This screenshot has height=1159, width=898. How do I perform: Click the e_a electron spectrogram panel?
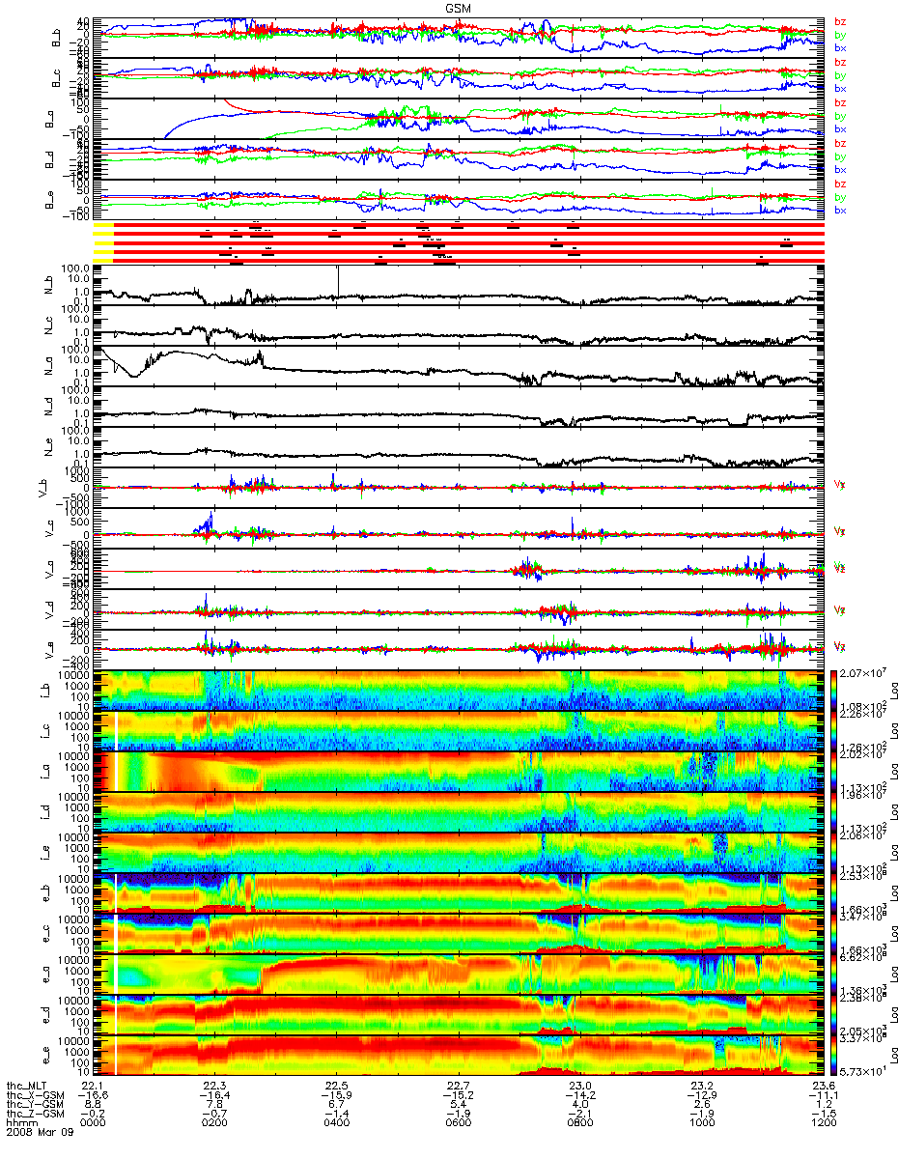tap(458, 974)
